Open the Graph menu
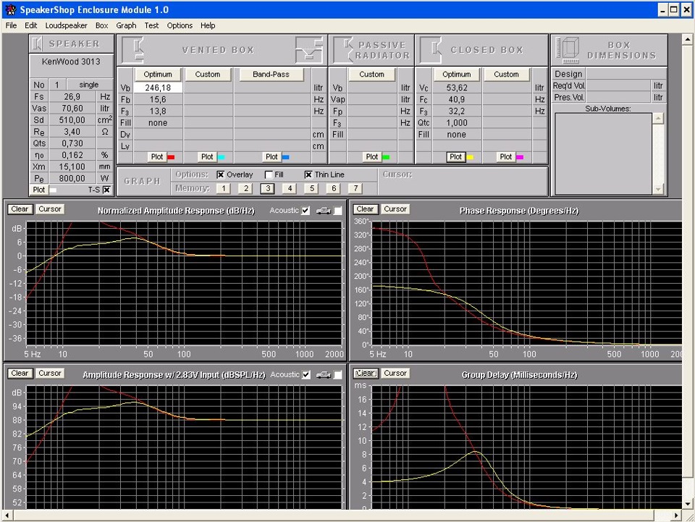 coord(126,25)
